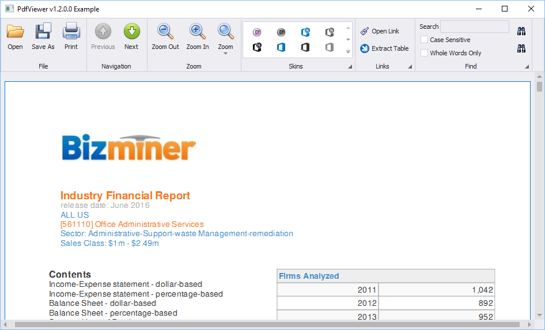Open the Skins group dialog launcher
Image resolution: width=545 pixels, height=330 pixels.
click(x=350, y=67)
